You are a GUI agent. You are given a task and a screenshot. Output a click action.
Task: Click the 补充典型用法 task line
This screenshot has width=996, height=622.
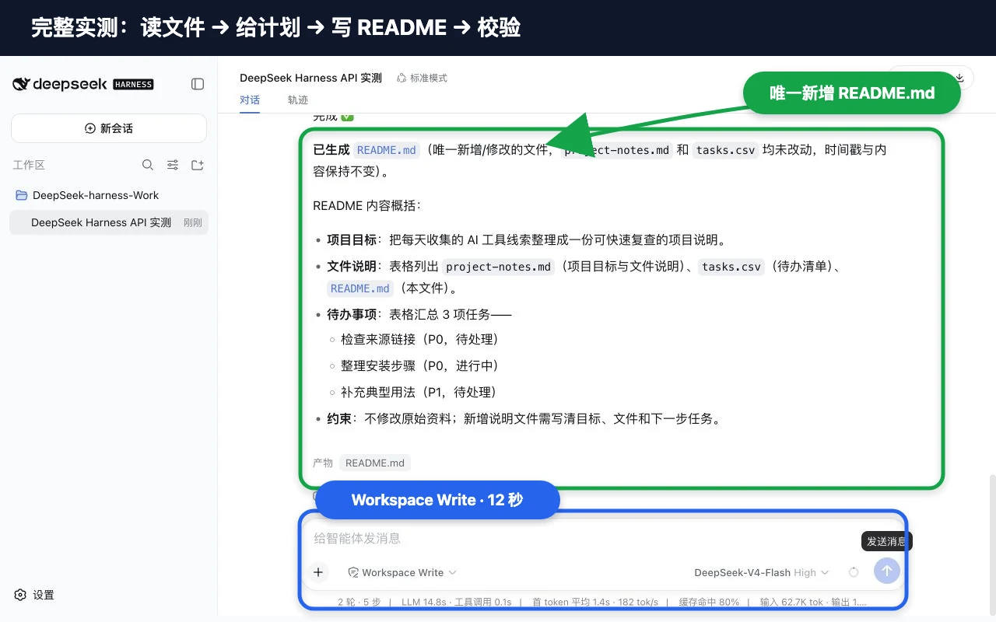point(419,392)
